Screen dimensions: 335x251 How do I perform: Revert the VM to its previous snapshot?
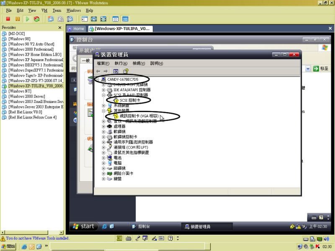tap(60, 19)
